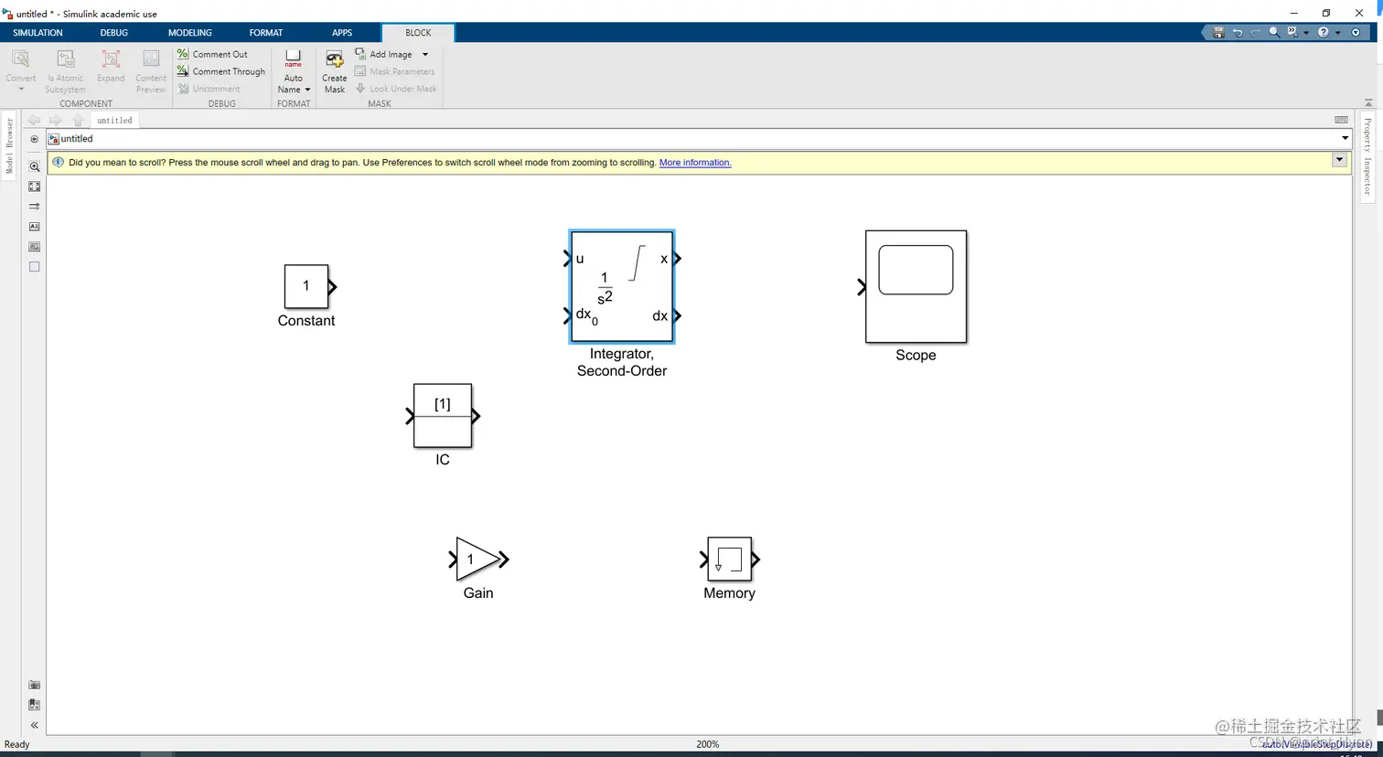Open the Model Browser side panel
Screen dimensions: 1383x757
tap(10, 144)
